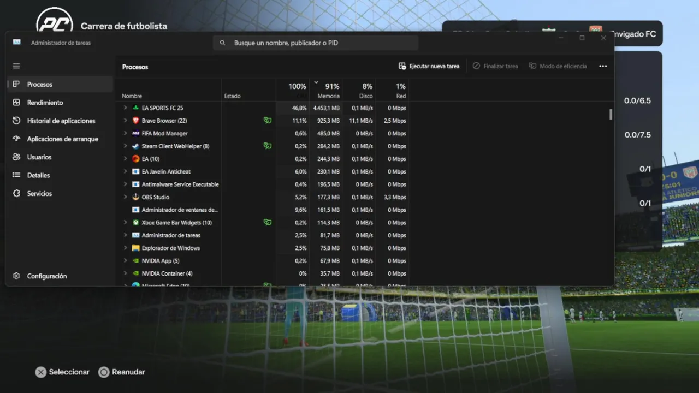Click the 925,3 MB memory cell
The image size is (699, 393).
328,121
